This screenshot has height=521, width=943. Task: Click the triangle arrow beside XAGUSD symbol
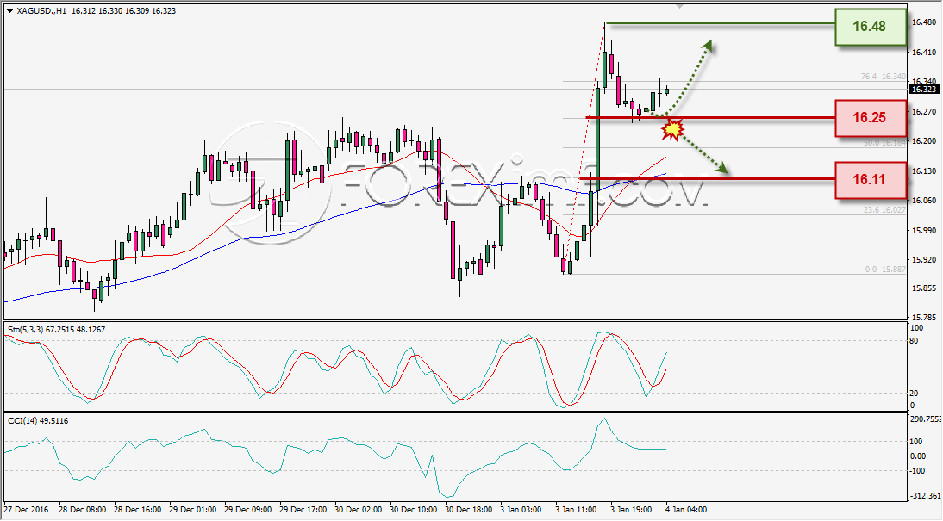click(9, 11)
